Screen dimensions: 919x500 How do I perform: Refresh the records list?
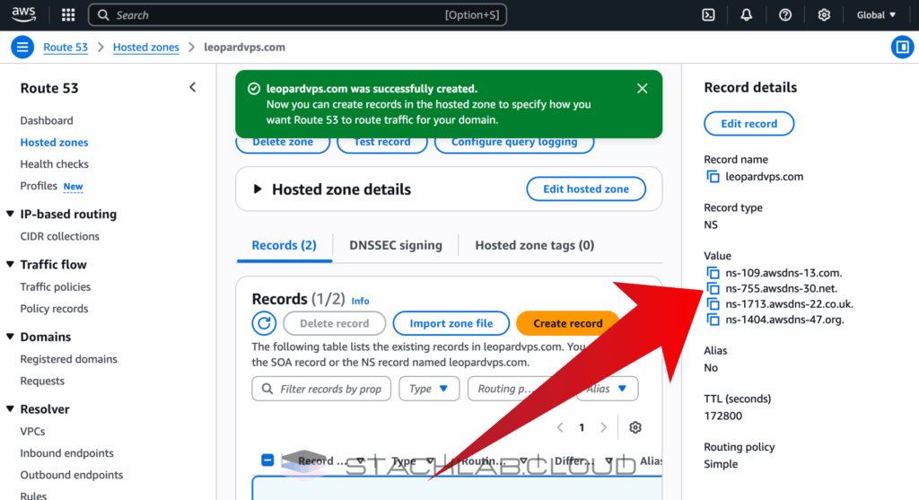pyautogui.click(x=264, y=323)
